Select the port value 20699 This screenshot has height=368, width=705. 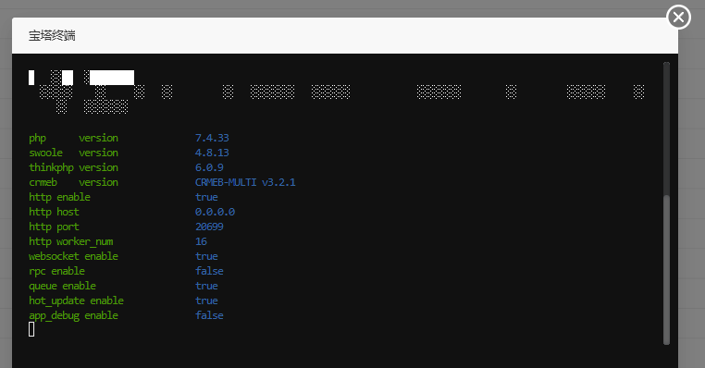(x=209, y=227)
